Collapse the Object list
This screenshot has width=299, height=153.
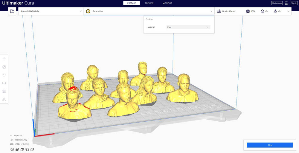click(11, 135)
